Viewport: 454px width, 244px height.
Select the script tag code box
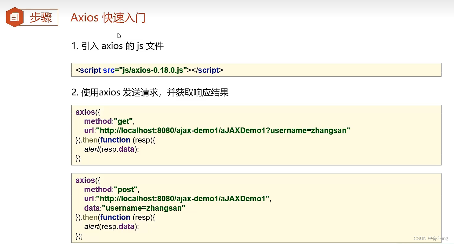(x=256, y=70)
